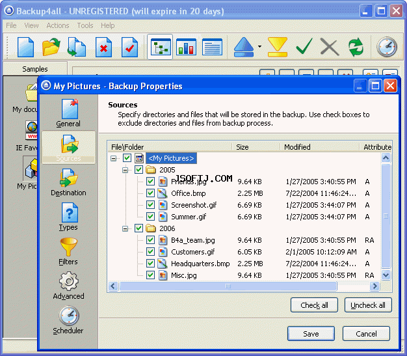Click the Uncheck all button
Image resolution: width=407 pixels, height=356 pixels.
pos(368,305)
